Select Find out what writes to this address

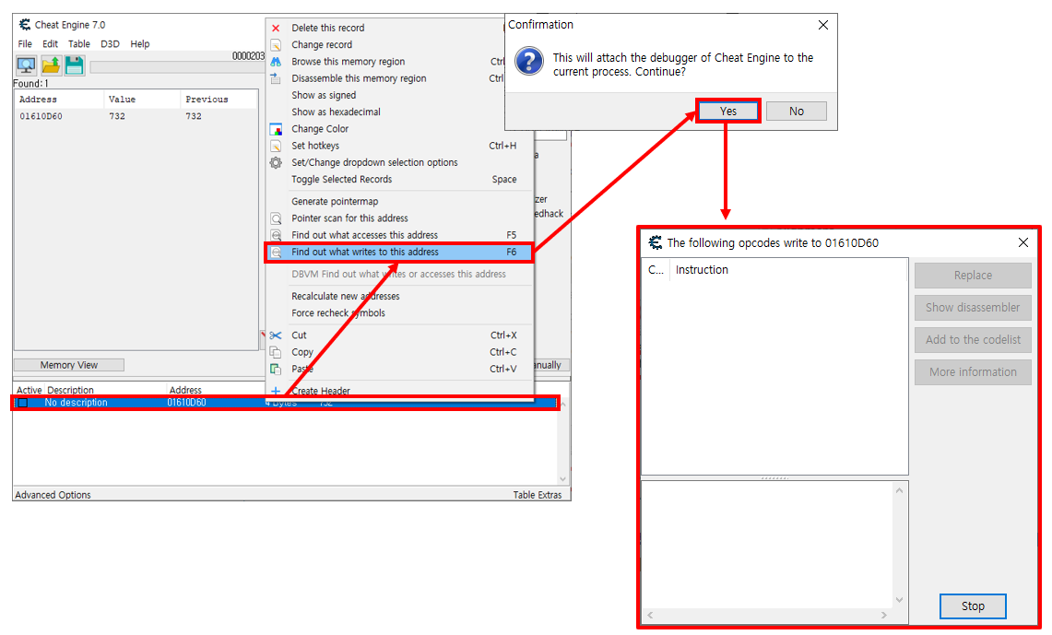click(399, 253)
